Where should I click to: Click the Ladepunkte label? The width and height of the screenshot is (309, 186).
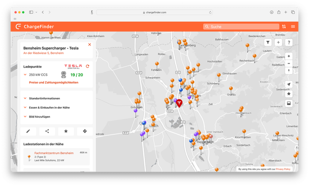(x=32, y=66)
